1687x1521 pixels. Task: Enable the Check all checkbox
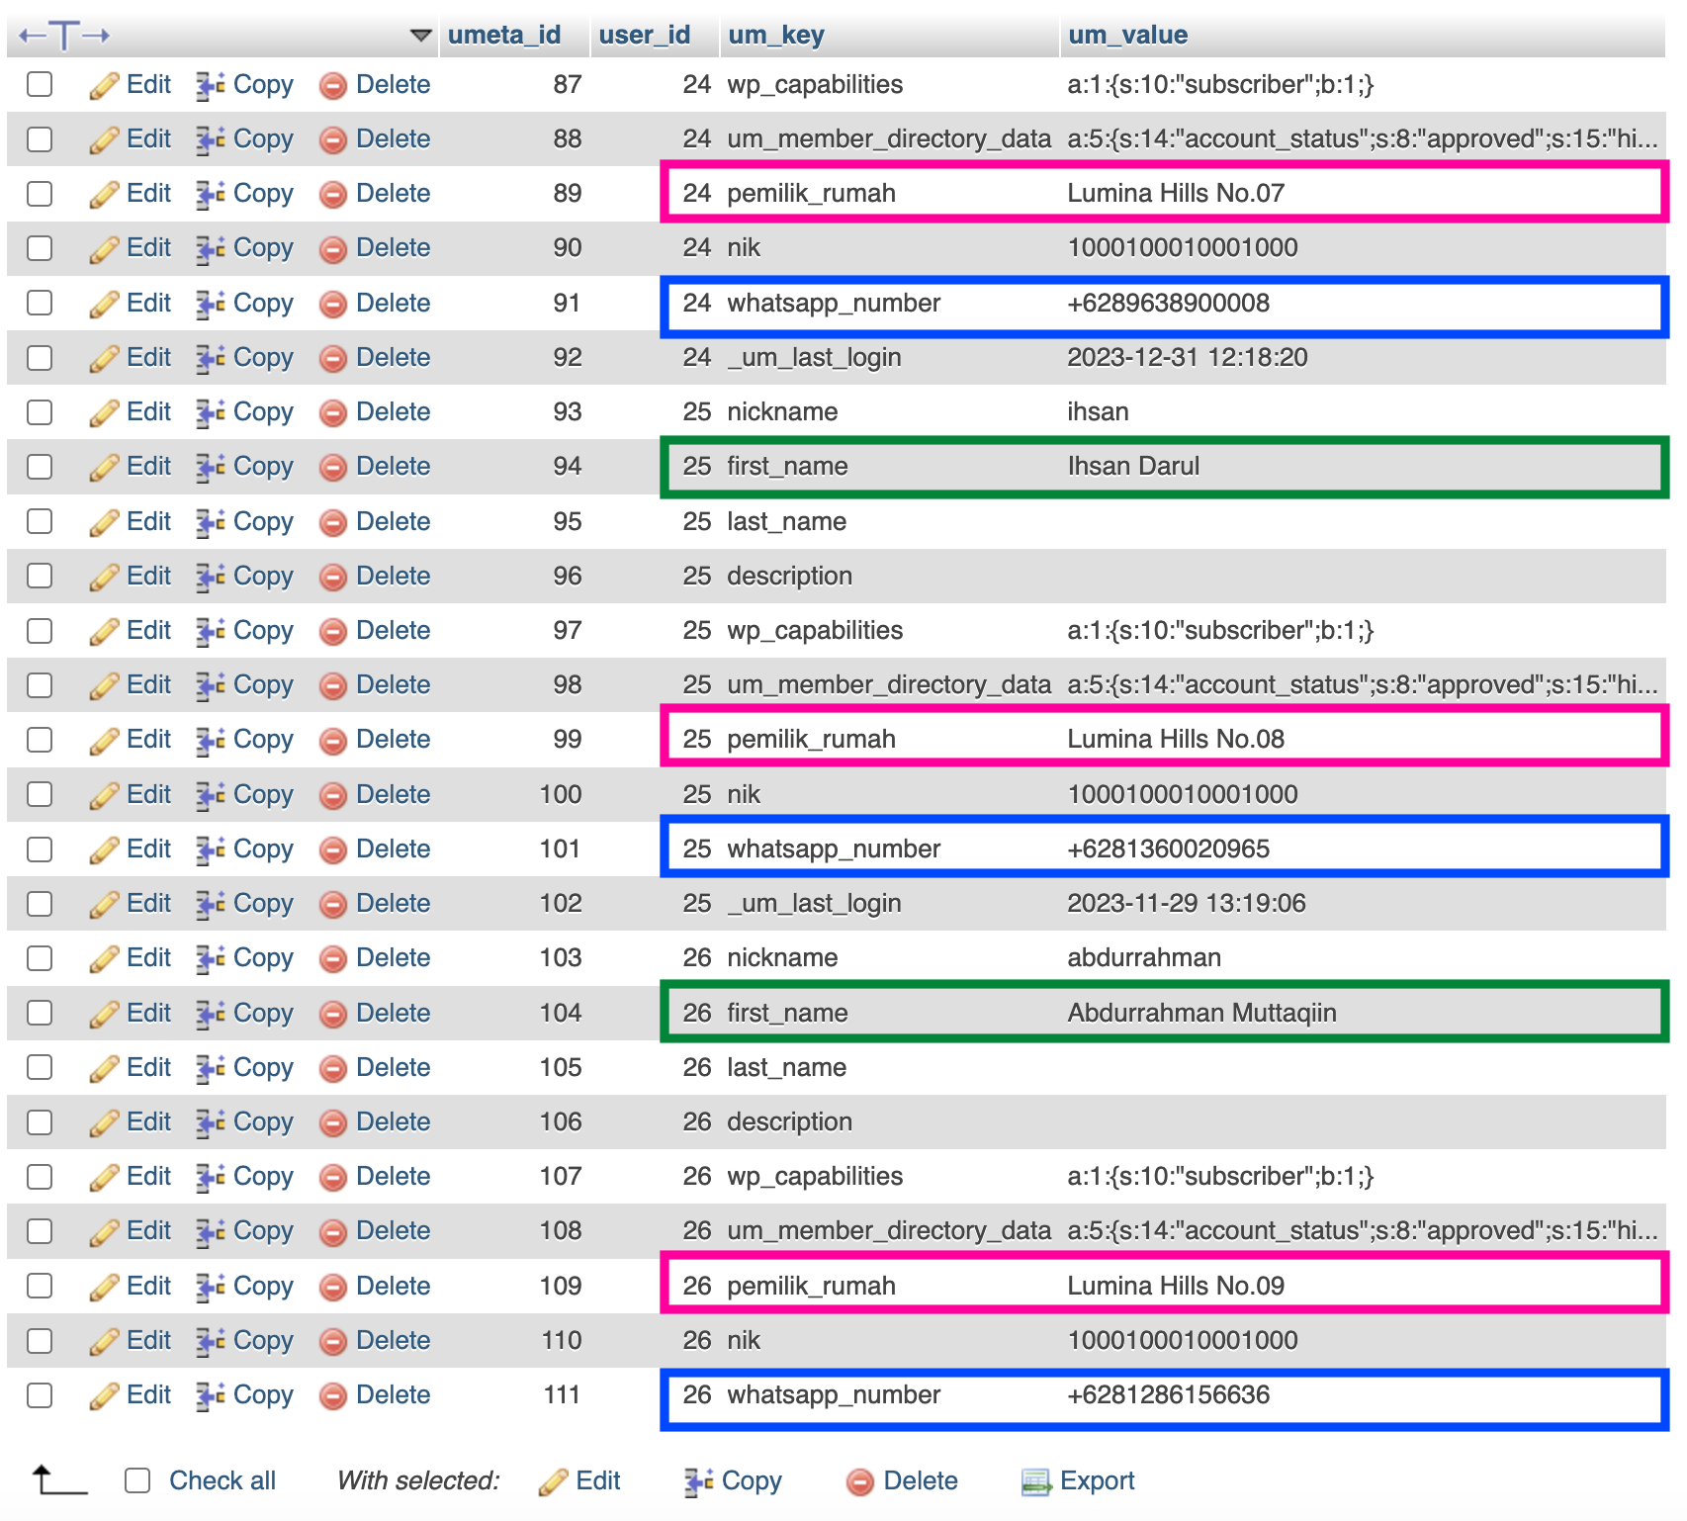(137, 1481)
